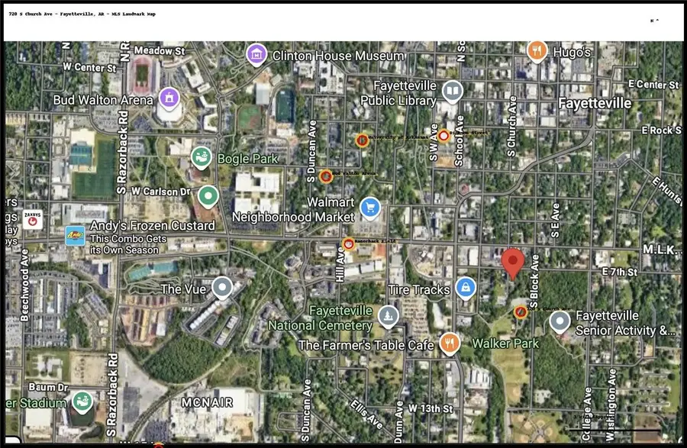Image resolution: width=687 pixels, height=448 pixels.
Task: Select the green pin near W Carlson Dr
Action: coord(207,196)
